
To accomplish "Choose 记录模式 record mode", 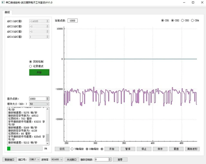I will coord(31,66).
